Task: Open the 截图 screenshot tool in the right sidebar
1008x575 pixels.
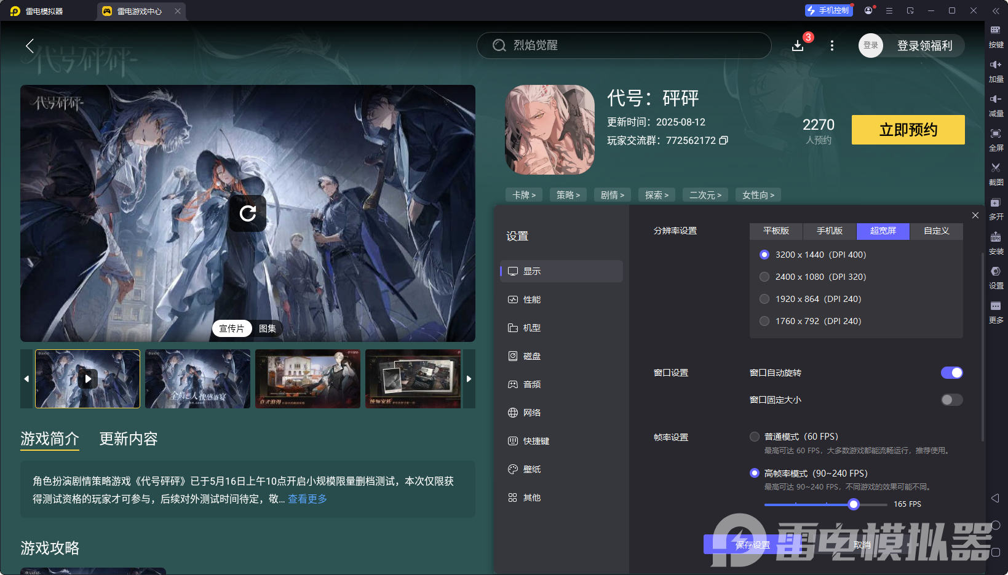Action: pyautogui.click(x=996, y=175)
